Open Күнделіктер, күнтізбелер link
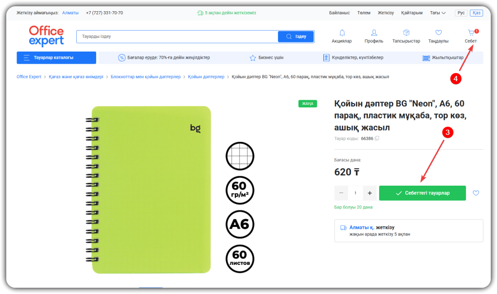Screen dimensions: 497x294 point(358,58)
